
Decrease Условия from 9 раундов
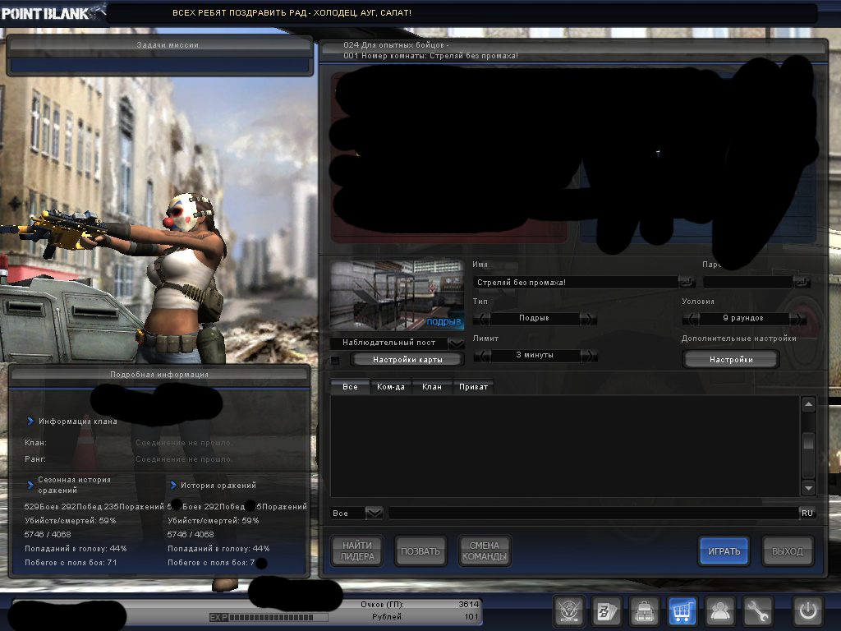click(690, 318)
